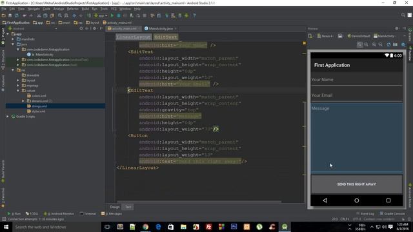Click the Preview zoom in icon
The image size is (413, 232).
point(374,44)
